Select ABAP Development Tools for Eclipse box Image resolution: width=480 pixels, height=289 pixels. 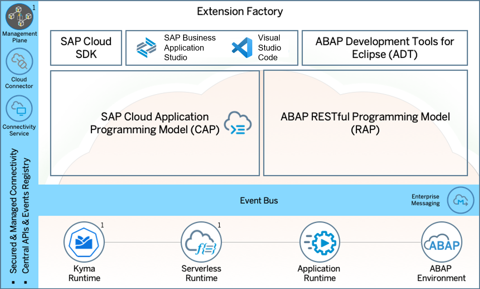click(x=385, y=48)
